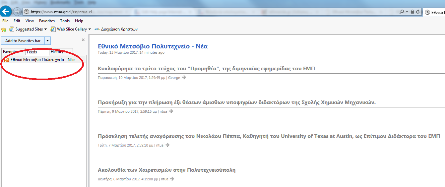The height and width of the screenshot is (187, 445).
Task: Open the Προκήρυξη doctoral positions headline
Action: coord(237,102)
